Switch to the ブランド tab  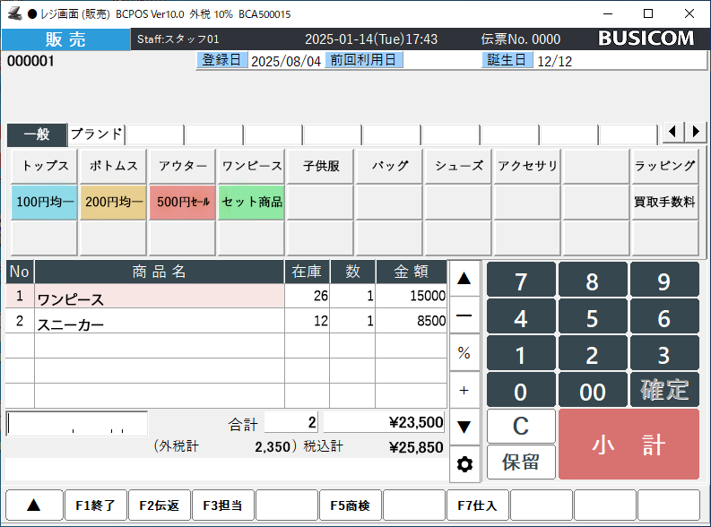pyautogui.click(x=96, y=134)
